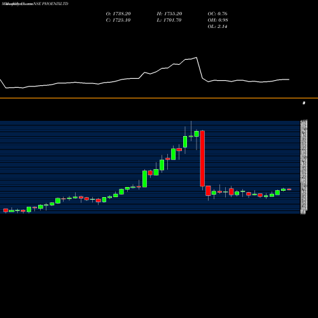Screen dimensions: 318x318
Task: Click the peak of the white line chart
Action: coord(197,57)
